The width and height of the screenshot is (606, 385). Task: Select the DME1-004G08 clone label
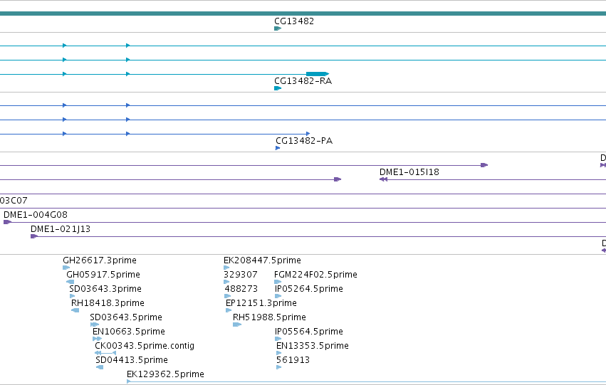click(x=35, y=215)
